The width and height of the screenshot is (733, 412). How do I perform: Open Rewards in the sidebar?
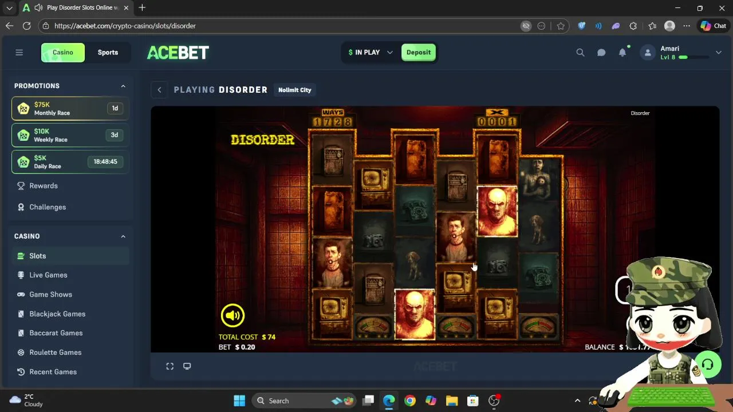(44, 186)
